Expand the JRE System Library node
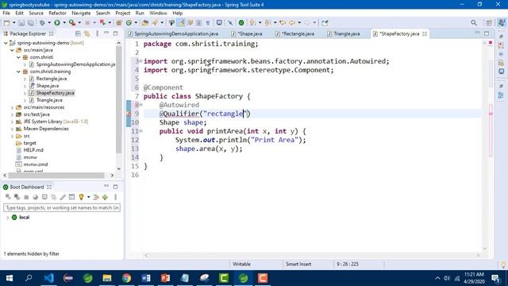 click(x=12, y=122)
